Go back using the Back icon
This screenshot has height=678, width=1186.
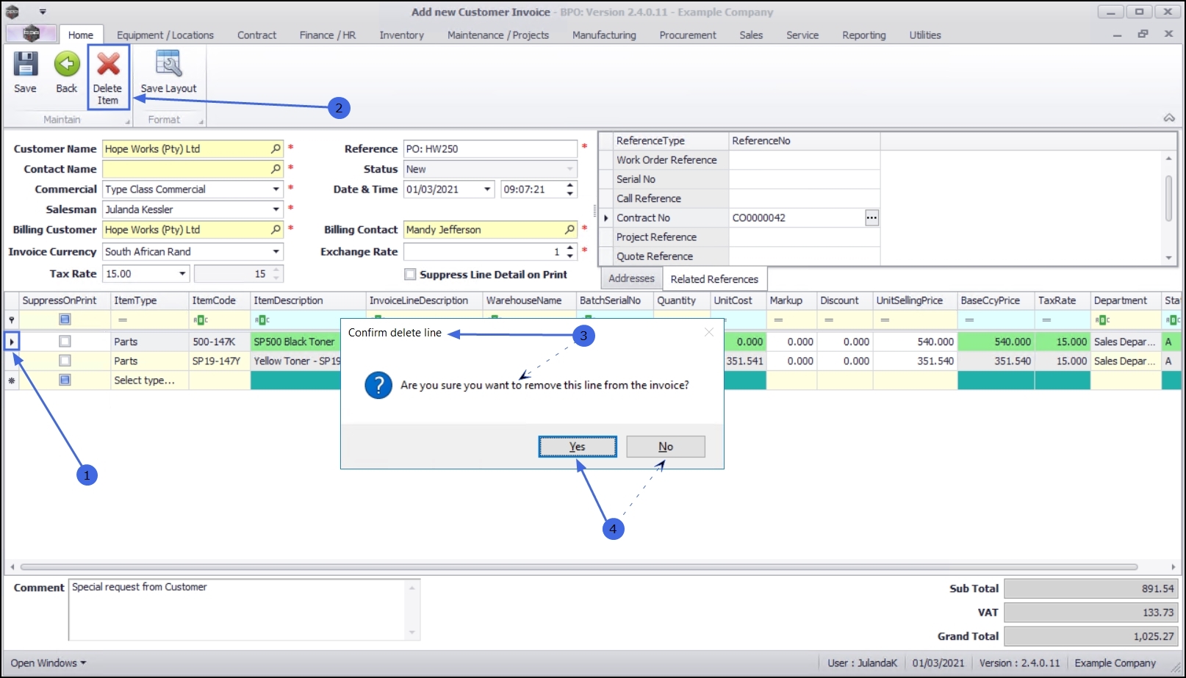[66, 72]
